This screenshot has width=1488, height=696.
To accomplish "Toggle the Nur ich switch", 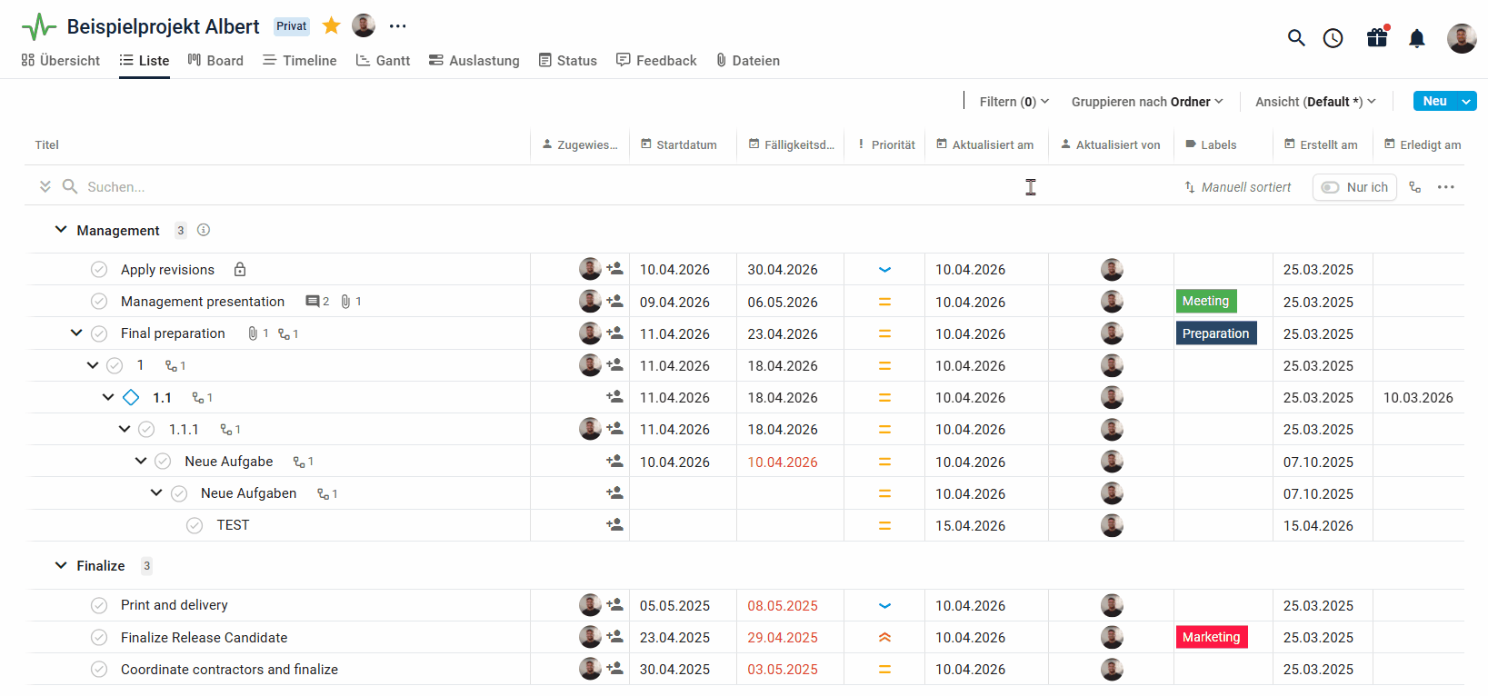I will tap(1331, 187).
